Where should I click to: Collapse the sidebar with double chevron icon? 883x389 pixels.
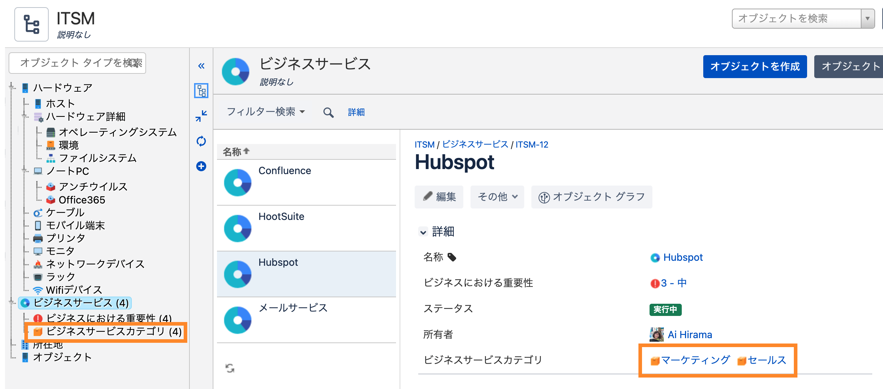(x=201, y=66)
